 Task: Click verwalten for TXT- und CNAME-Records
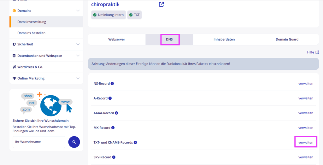(x=306, y=143)
